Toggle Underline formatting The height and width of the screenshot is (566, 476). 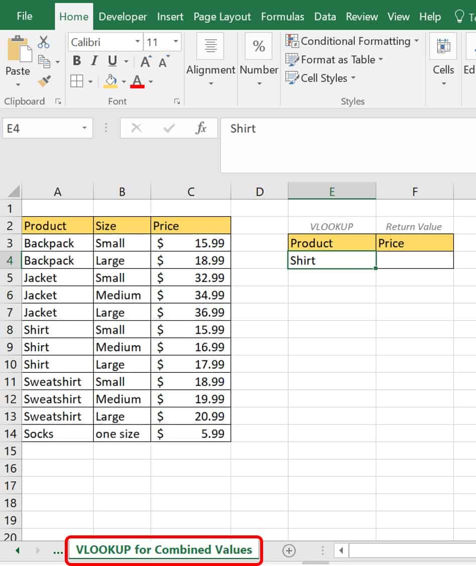pos(112,61)
